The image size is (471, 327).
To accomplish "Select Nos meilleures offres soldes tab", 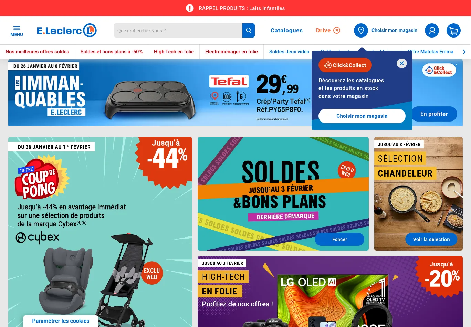I will [x=37, y=52].
